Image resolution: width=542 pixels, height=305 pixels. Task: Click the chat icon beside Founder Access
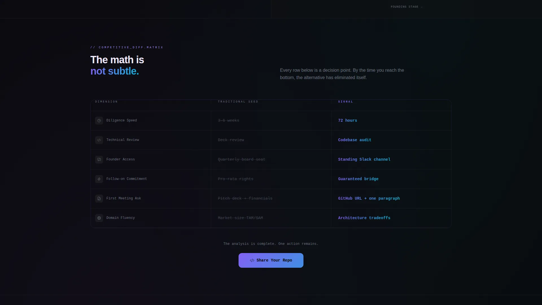99,160
